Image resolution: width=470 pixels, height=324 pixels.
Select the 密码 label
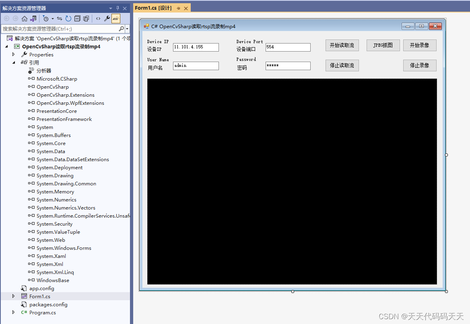(x=242, y=68)
